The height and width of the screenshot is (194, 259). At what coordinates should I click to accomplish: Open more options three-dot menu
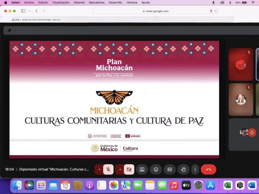pos(195,169)
